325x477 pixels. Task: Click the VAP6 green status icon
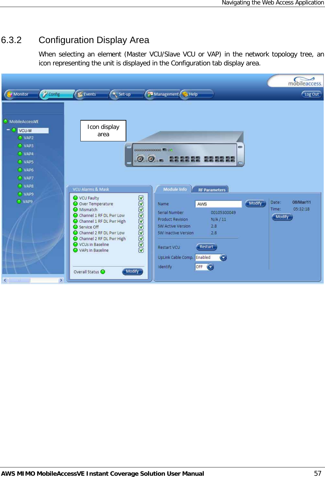20,170
